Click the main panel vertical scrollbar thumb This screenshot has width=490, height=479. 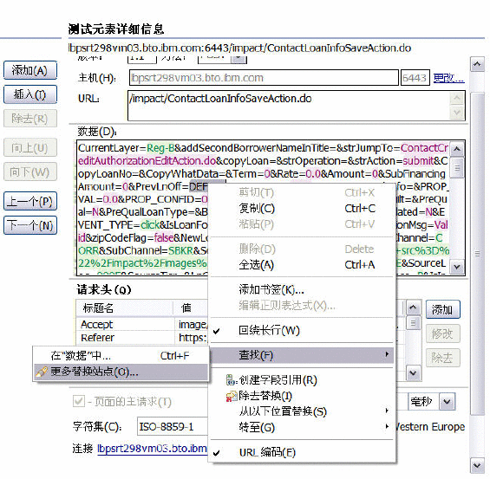point(477,253)
